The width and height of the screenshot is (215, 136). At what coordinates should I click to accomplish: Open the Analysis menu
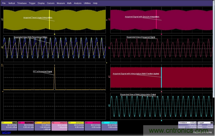78,3
